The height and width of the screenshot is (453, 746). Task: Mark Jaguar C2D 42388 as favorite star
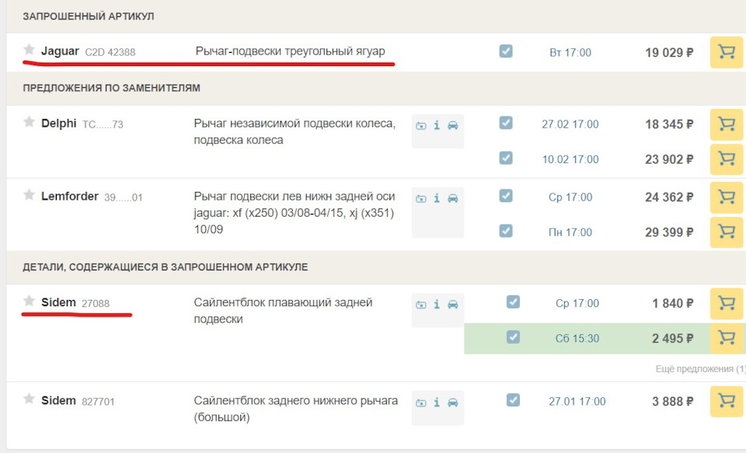pos(29,50)
